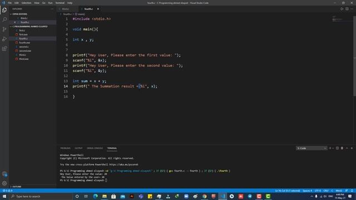Open editor More Actions ellipsis menu
Viewport: 356px width, 200px height.
(x=352, y=9)
